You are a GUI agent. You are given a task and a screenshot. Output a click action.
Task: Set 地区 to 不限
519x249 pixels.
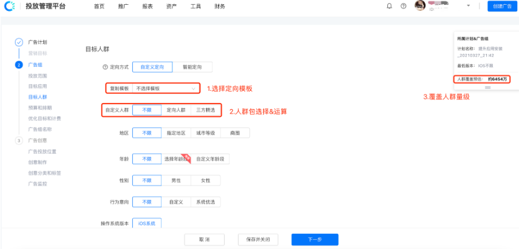(147, 133)
